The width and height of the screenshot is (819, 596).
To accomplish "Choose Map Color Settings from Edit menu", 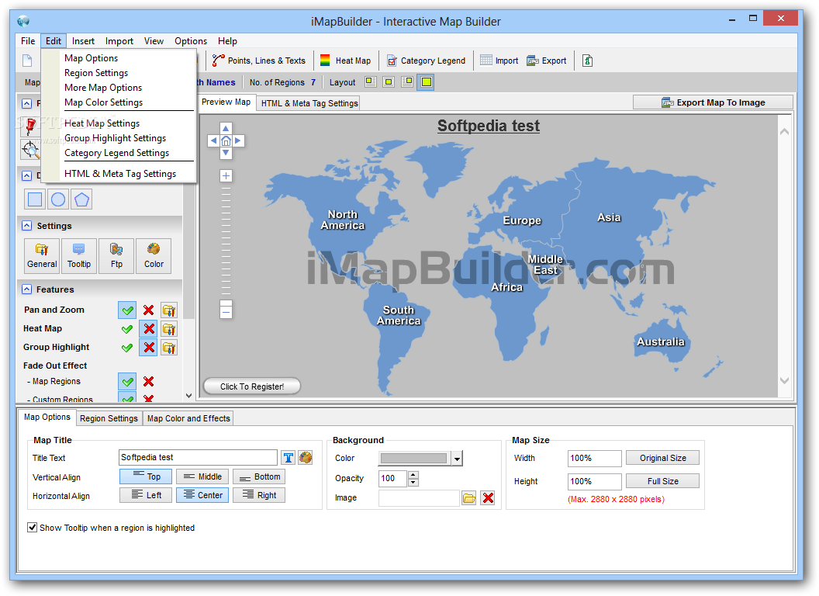I will click(x=103, y=102).
